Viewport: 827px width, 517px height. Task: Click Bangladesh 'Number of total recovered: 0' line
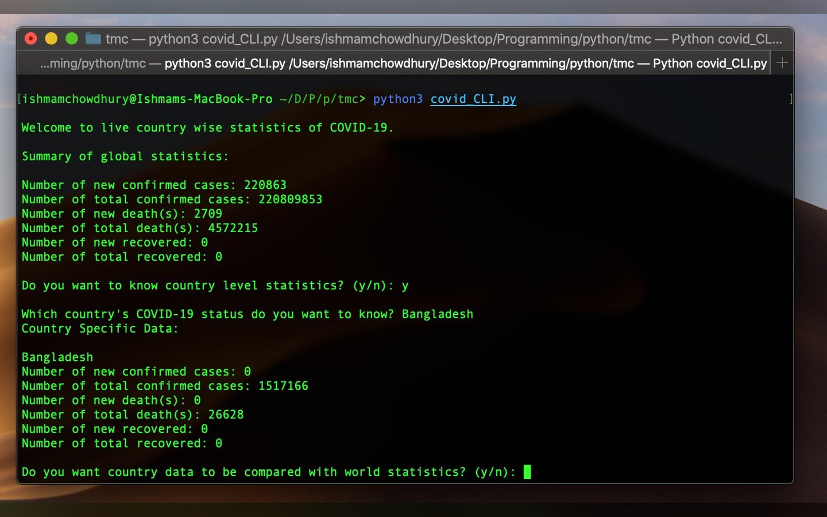(122, 443)
